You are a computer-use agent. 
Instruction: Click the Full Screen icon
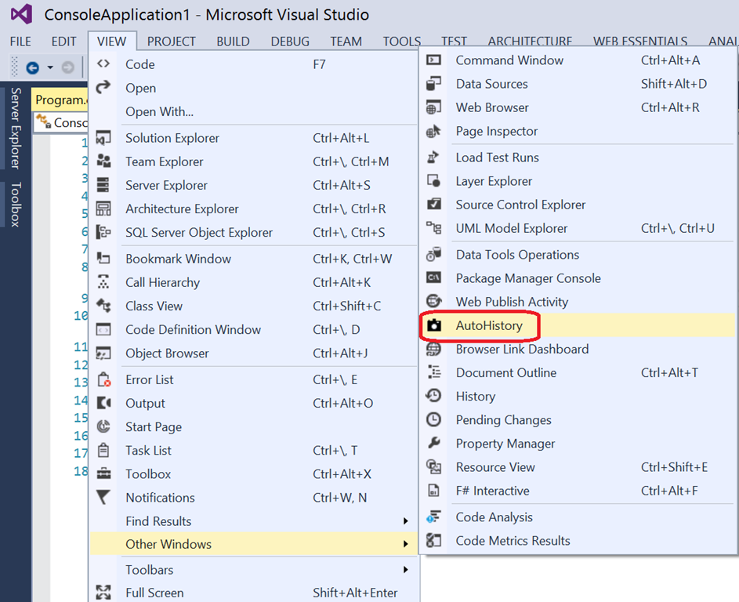103,592
